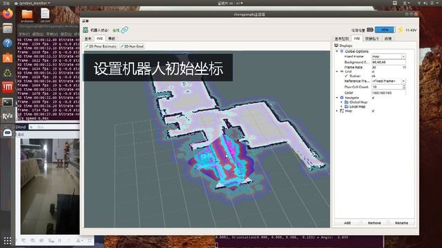Adjust the Plane Cell Count stepper

tap(404, 87)
